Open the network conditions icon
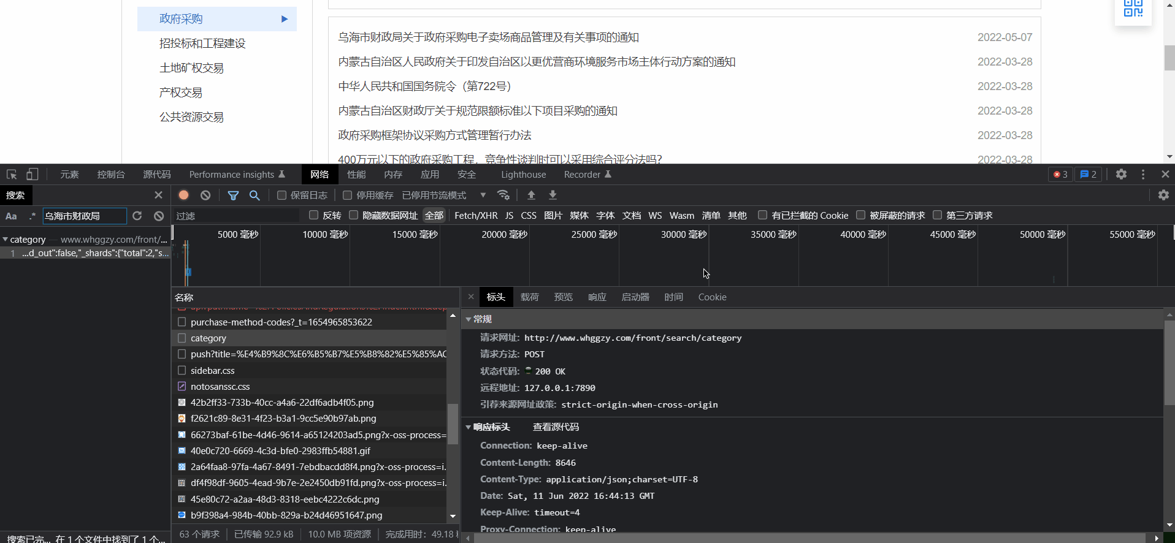Viewport: 1175px width, 543px height. [x=503, y=195]
